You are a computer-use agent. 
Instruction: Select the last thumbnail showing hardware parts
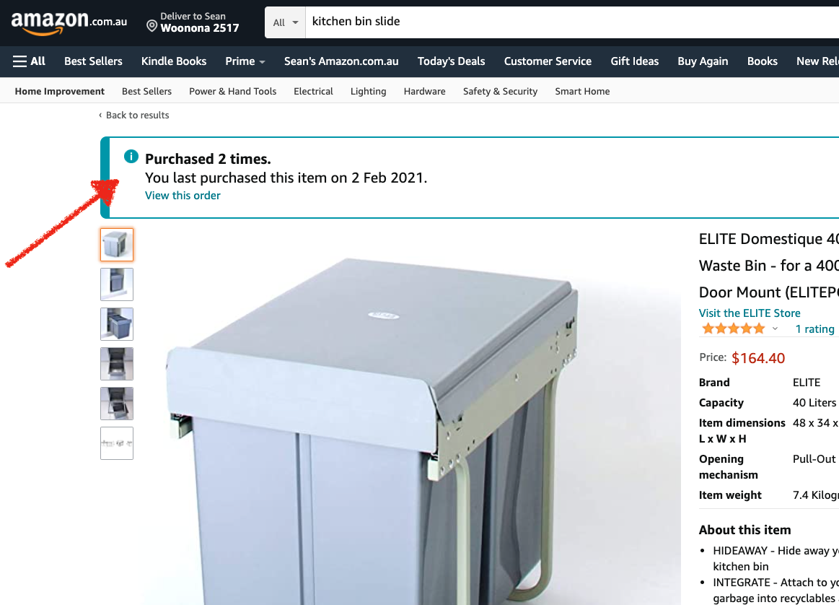(x=117, y=443)
